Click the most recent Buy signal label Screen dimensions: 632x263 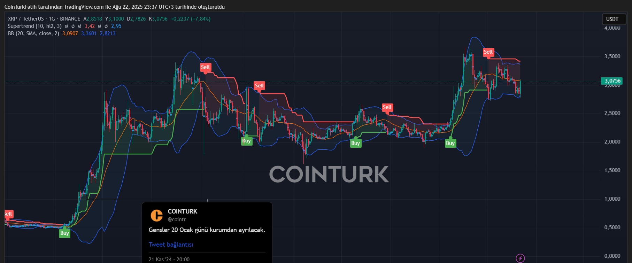pyautogui.click(x=450, y=143)
